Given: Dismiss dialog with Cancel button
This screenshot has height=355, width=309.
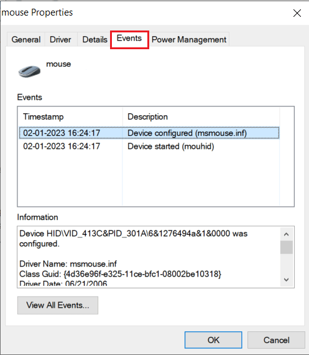Looking at the screenshot, I should coord(276,340).
